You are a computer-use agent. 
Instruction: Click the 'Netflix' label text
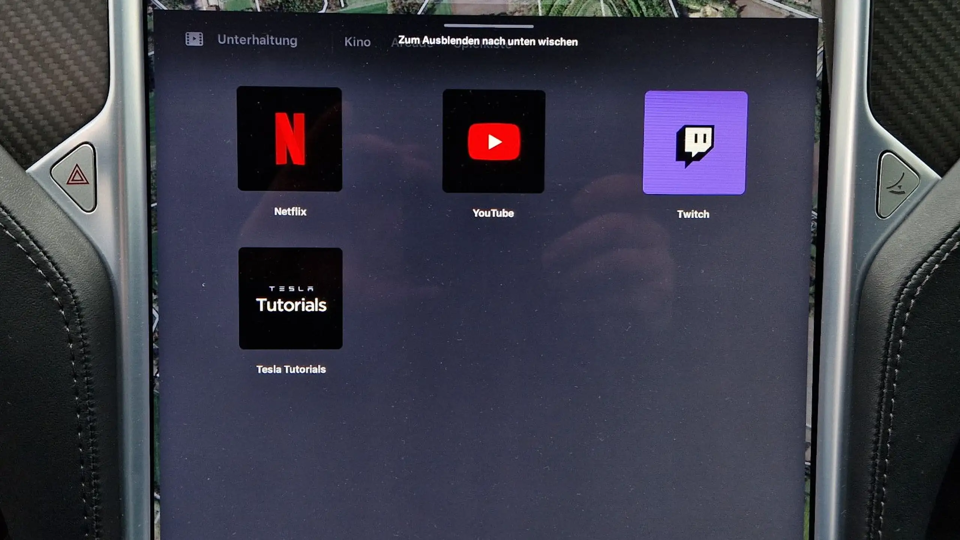(x=290, y=211)
